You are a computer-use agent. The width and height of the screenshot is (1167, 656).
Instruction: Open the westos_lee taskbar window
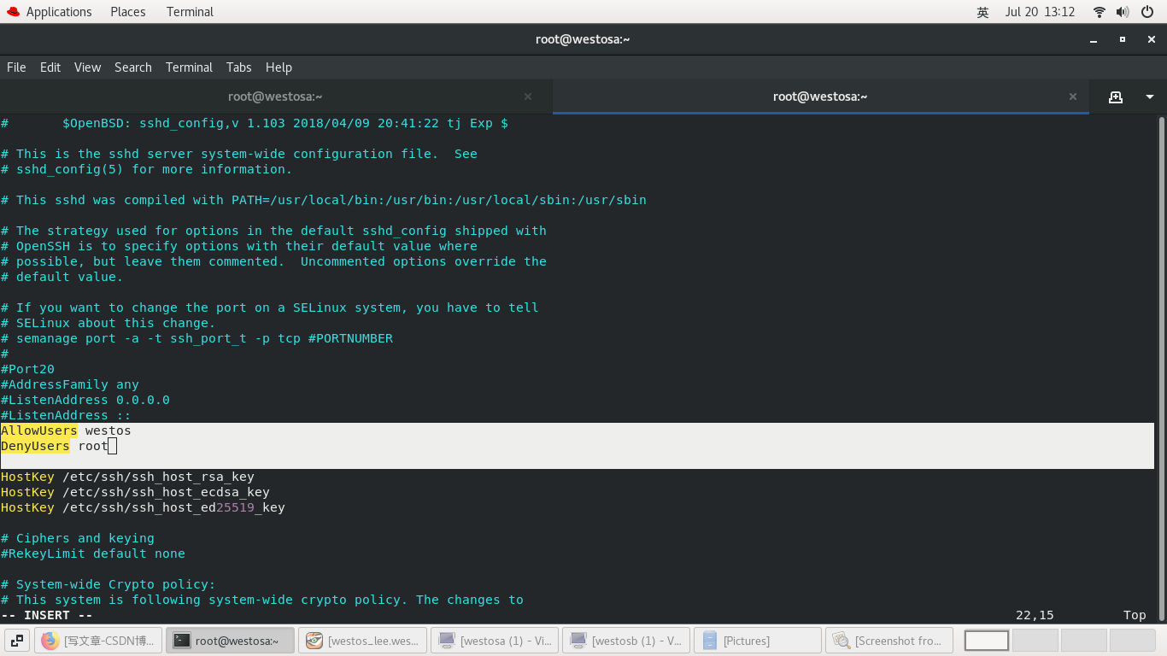[362, 641]
